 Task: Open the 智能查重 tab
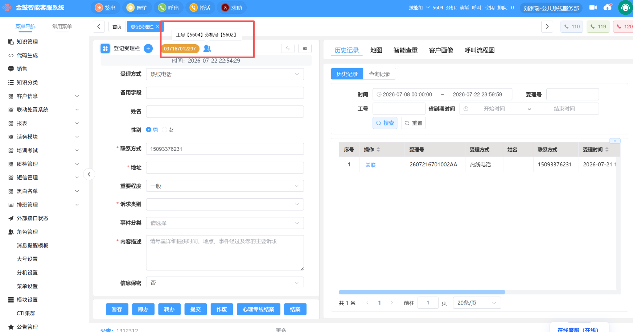click(x=406, y=50)
